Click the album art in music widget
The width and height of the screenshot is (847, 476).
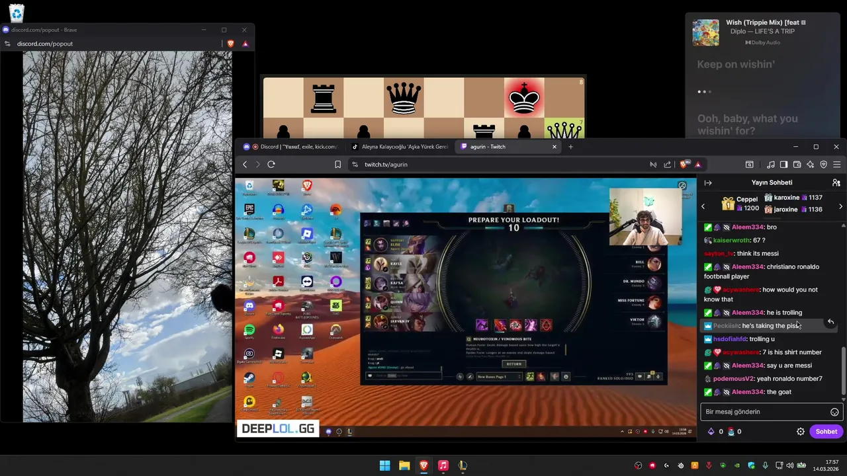click(705, 32)
